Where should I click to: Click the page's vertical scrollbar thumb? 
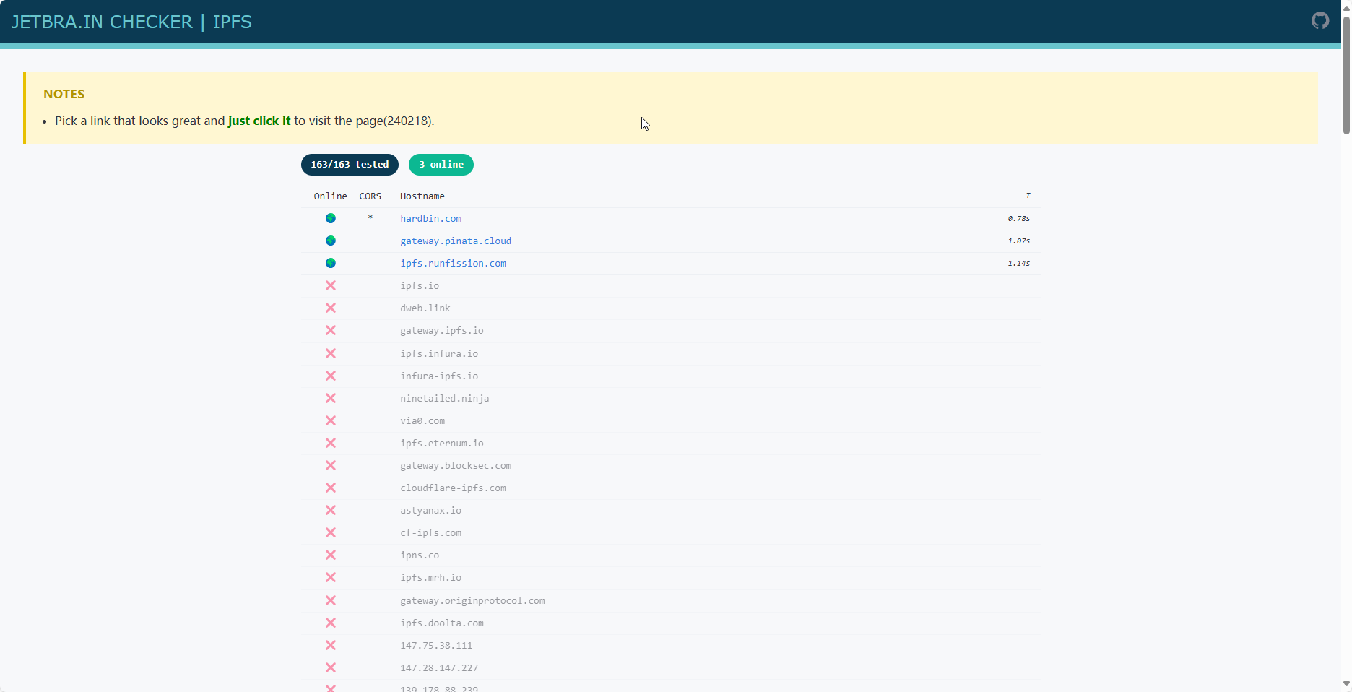point(1346,74)
